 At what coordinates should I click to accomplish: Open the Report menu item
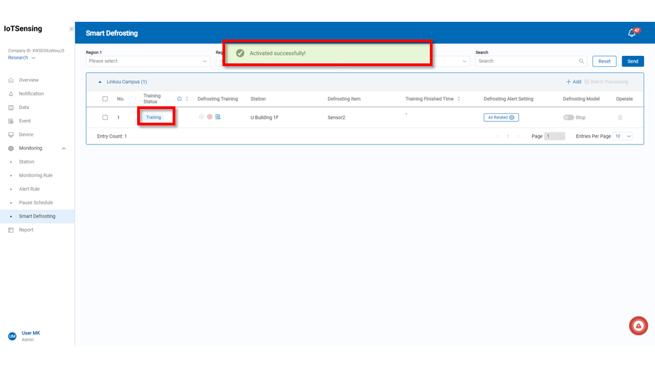click(26, 230)
